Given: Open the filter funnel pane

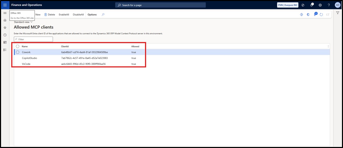Looking at the screenshot, I should [x=337, y=13].
